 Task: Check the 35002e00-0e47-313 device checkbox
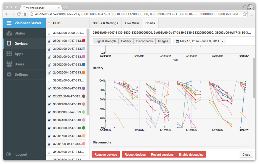point(49,152)
